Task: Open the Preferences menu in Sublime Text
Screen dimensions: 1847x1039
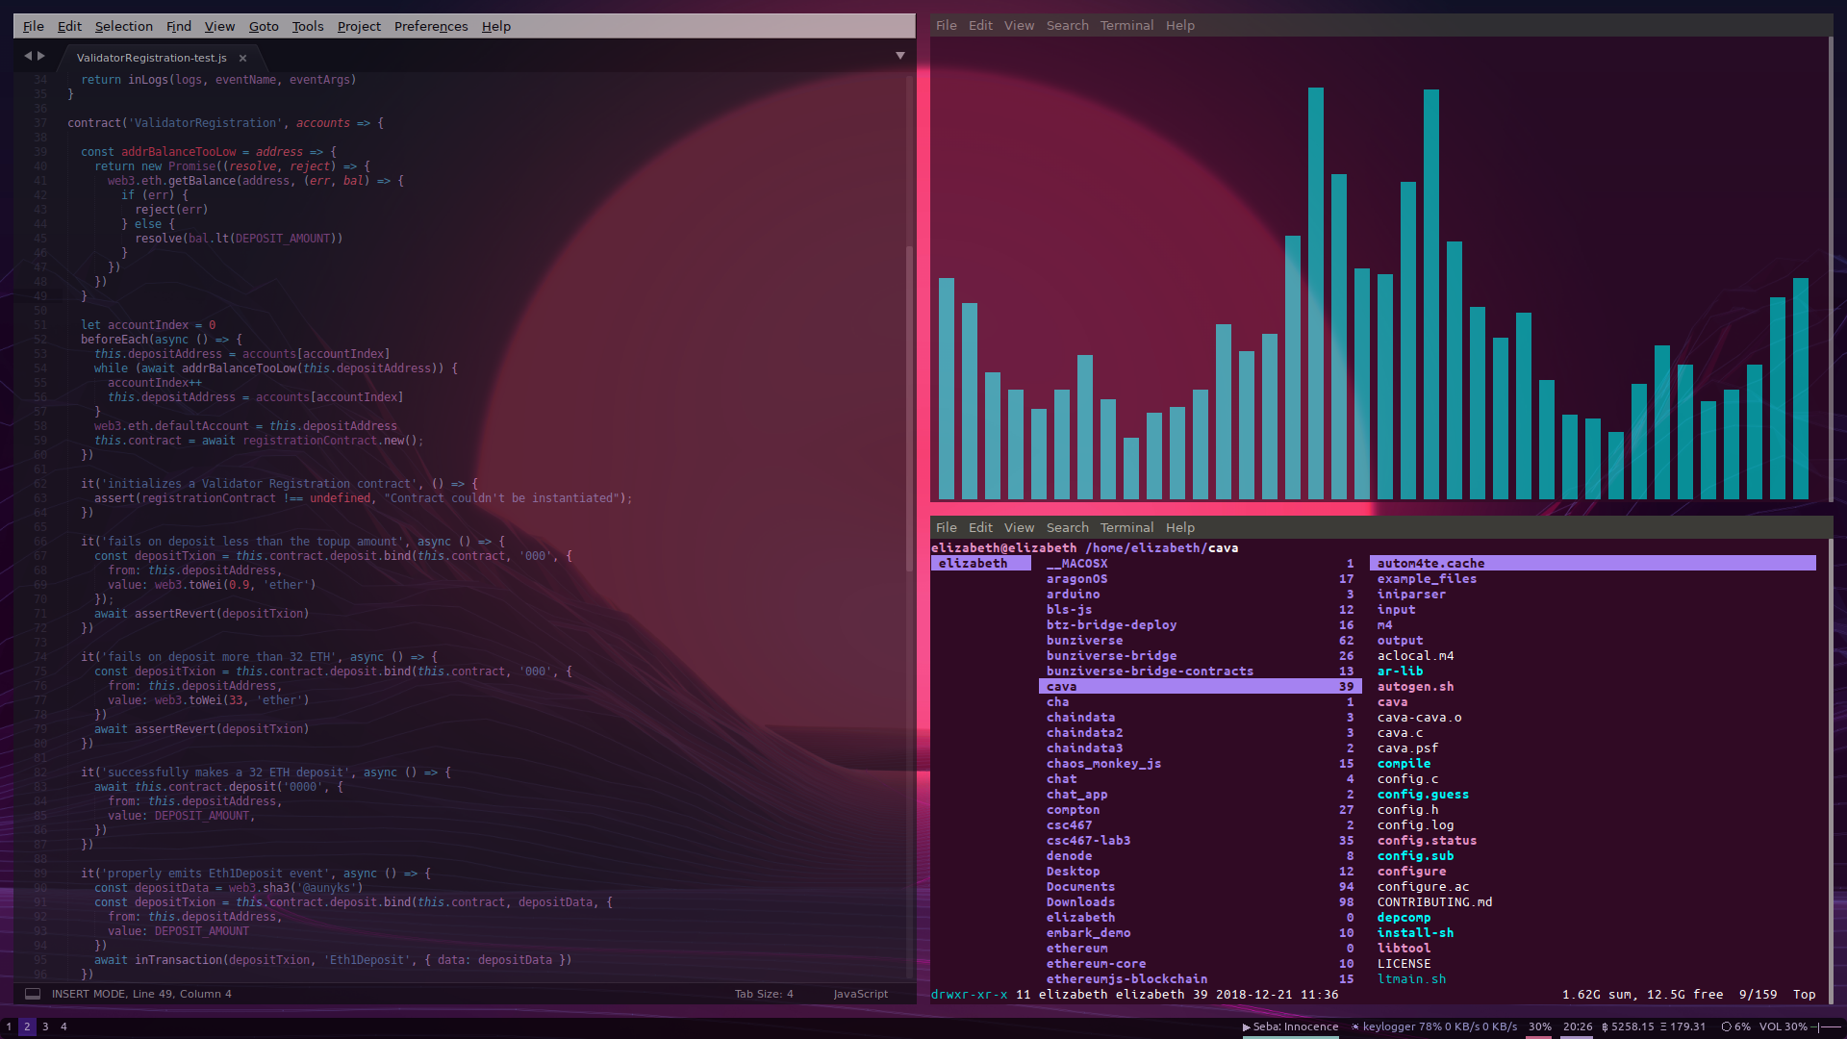Action: pos(430,27)
